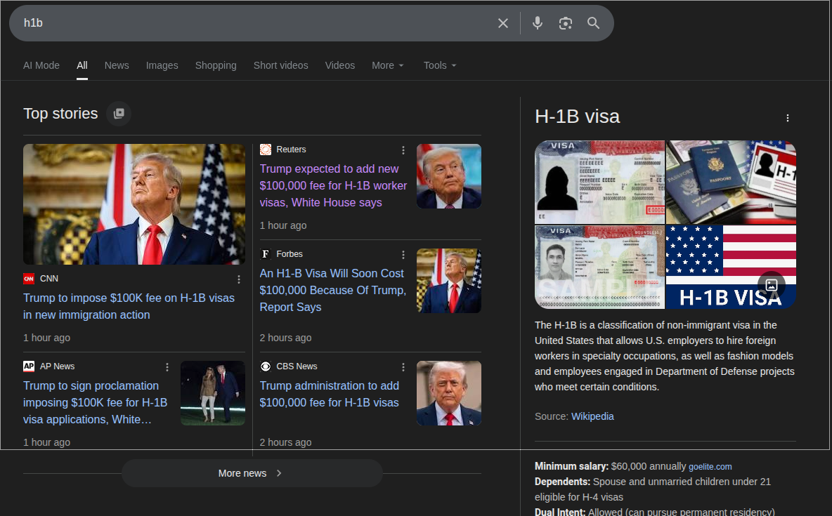Open the Shopping tab
Viewport: 832px width, 516px height.
click(216, 65)
